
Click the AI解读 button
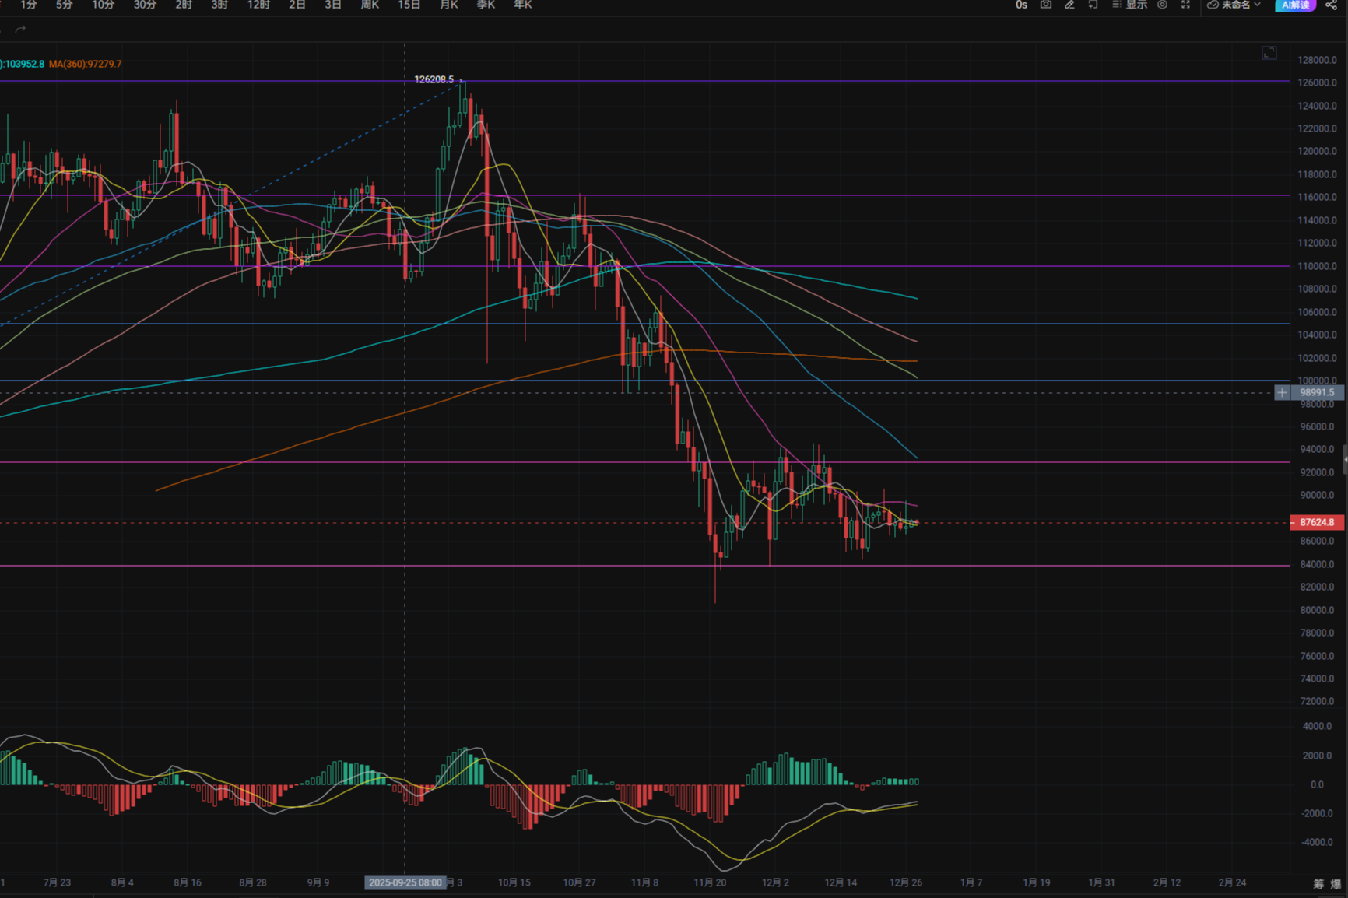click(1295, 5)
